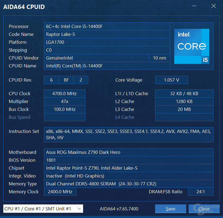Select the CPUID Vendor field
Image resolution: width=223 pixels, height=218 pixels.
95,58
